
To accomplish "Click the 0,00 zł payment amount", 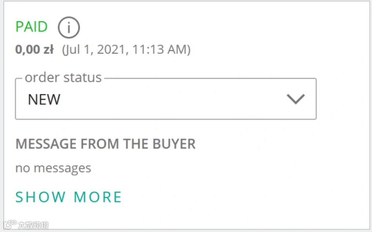I will coord(34,50).
